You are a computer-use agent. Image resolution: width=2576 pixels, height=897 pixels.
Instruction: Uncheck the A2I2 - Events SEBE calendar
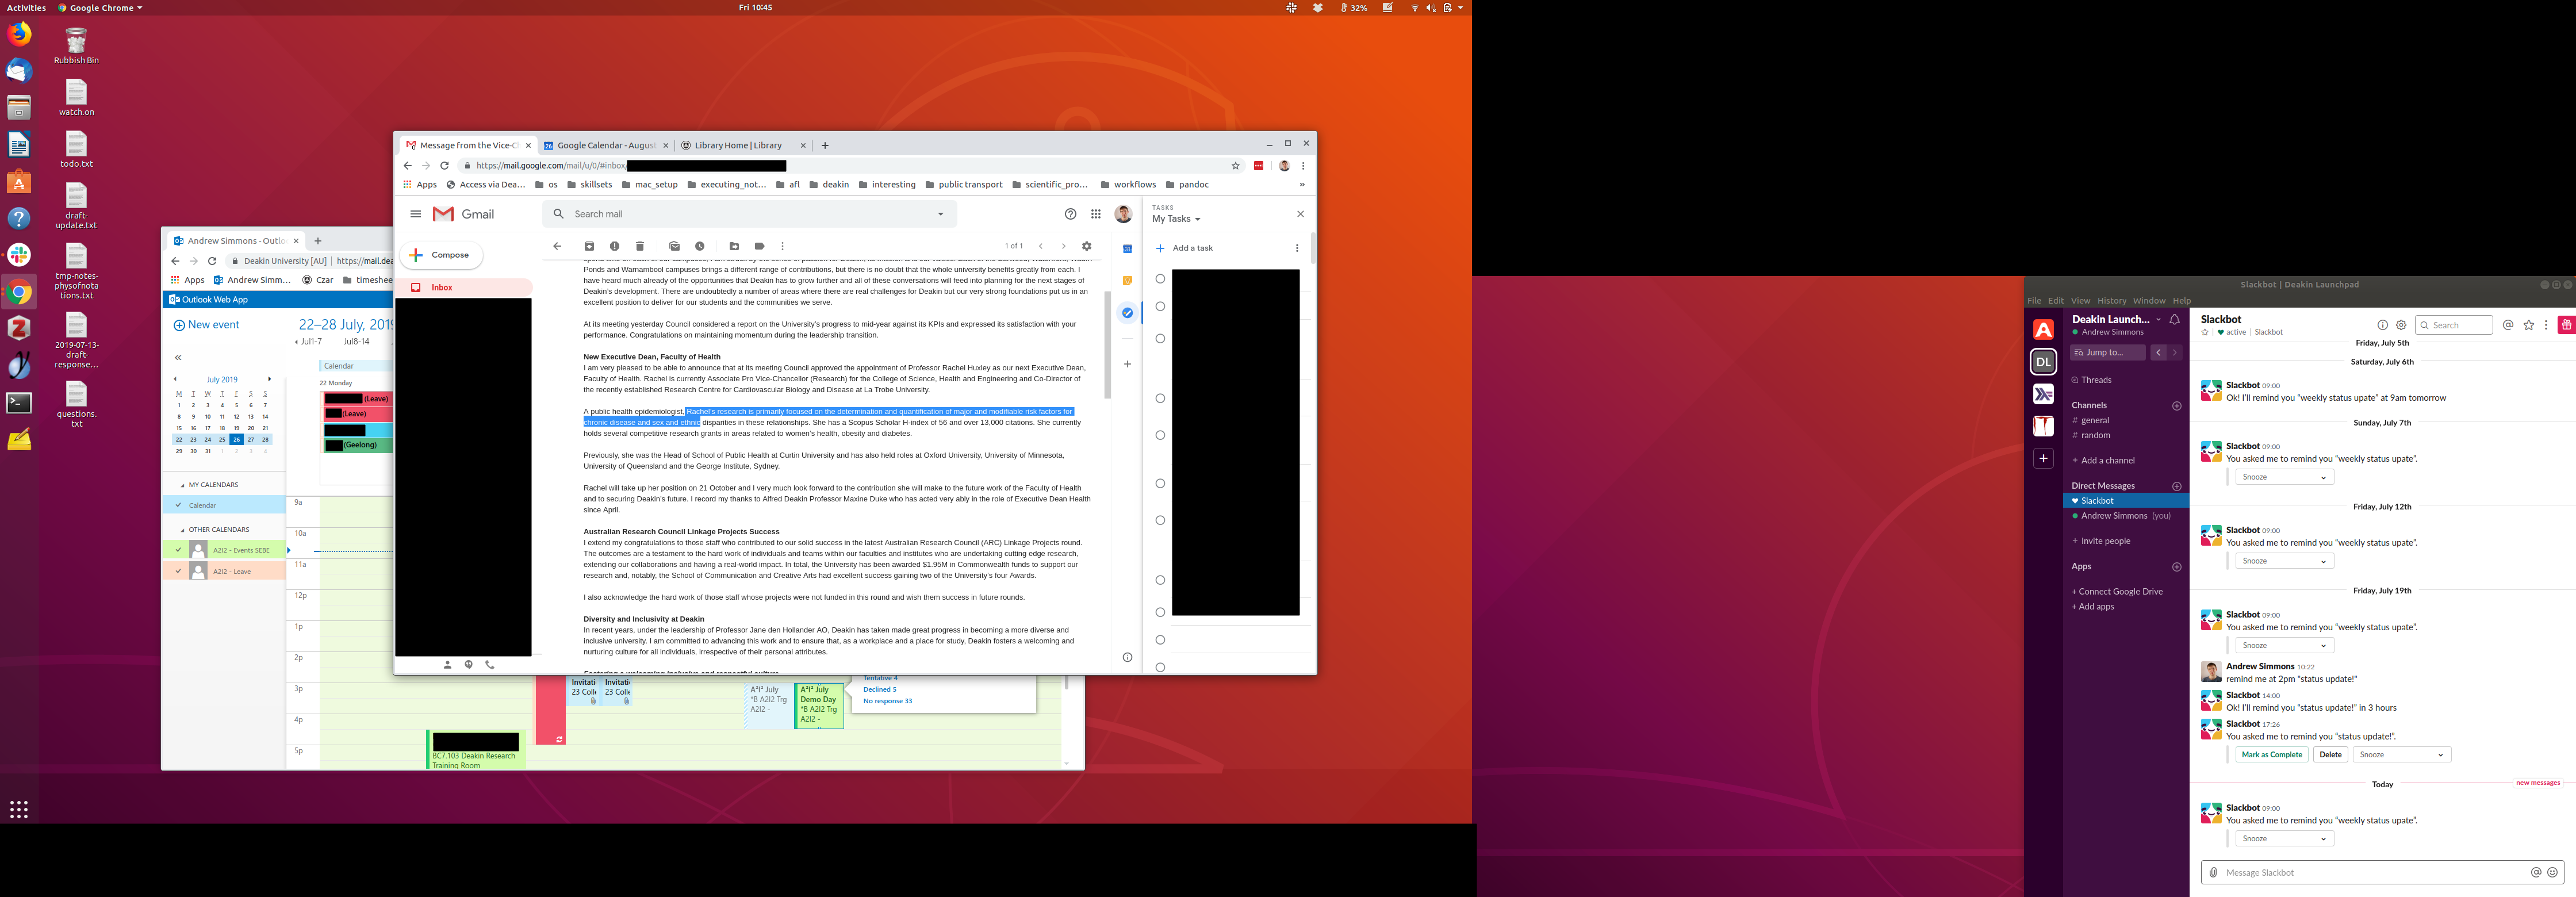(x=179, y=550)
